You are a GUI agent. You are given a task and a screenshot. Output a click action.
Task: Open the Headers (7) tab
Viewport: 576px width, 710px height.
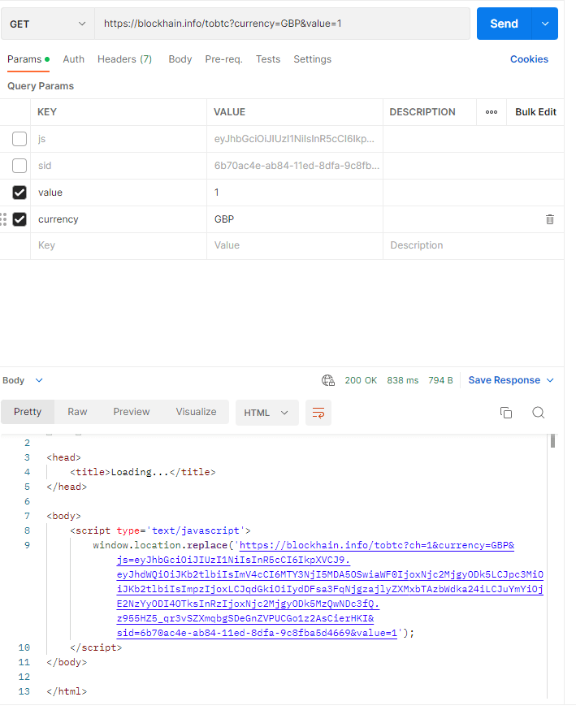(124, 59)
